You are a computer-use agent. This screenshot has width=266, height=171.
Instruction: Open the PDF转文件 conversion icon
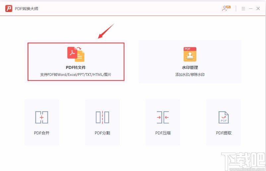coord(76,54)
